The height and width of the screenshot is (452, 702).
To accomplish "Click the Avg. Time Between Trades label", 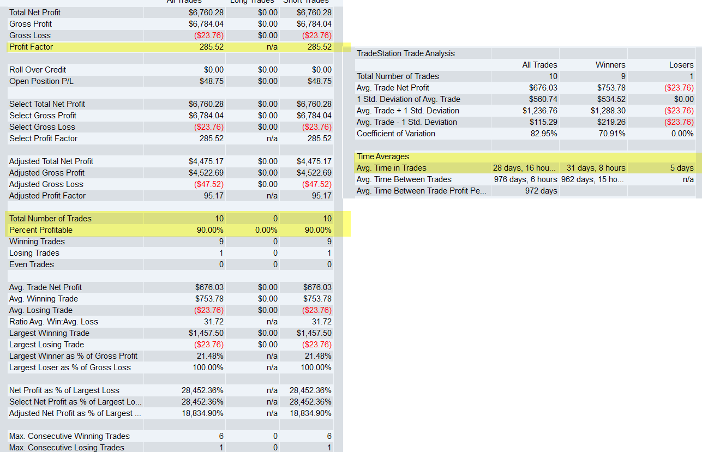I will point(404,179).
